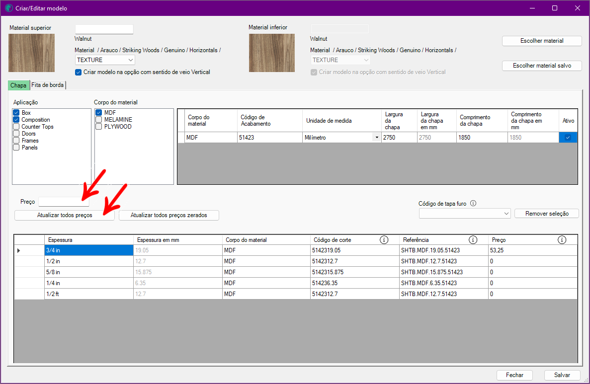Click info icon in Código de corte header
The image size is (590, 384).
click(x=384, y=240)
